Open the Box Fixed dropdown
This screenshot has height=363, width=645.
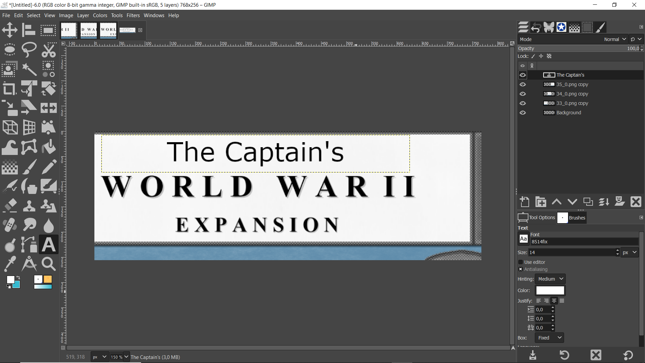(550, 338)
